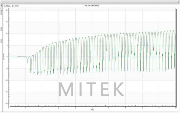Click the VOLTAGE-TIME chart title
The height and width of the screenshot is (113, 180).
91,5
